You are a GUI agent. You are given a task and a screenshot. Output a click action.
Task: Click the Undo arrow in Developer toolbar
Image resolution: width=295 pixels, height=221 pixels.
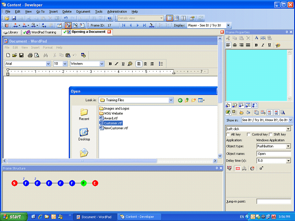[65, 18]
